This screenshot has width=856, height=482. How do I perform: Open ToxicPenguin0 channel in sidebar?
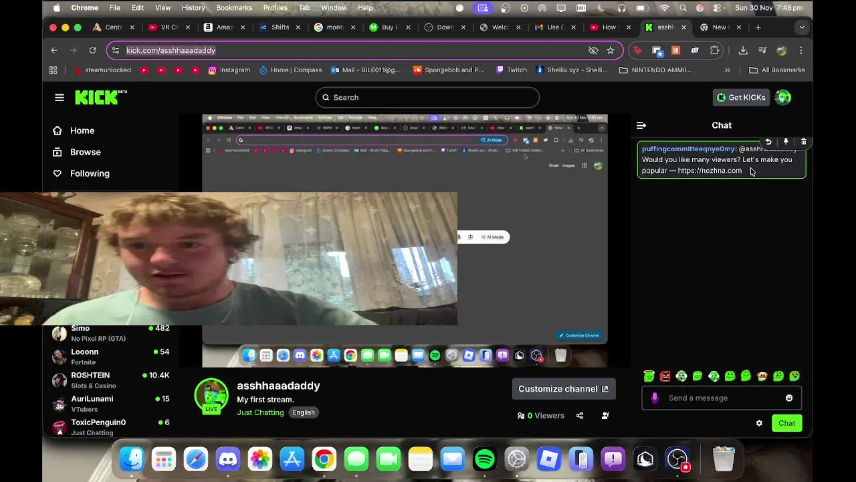point(111,427)
